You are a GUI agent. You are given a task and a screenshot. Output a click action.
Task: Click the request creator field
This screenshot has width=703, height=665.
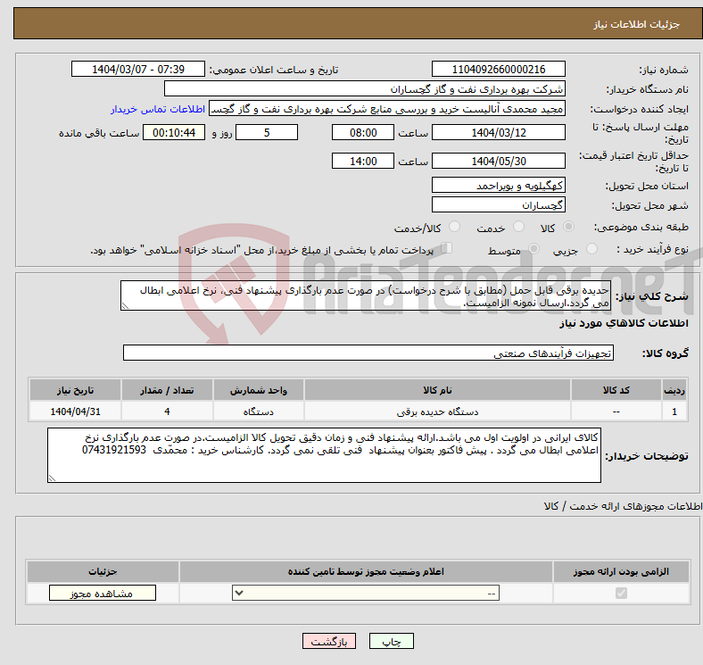[387, 109]
